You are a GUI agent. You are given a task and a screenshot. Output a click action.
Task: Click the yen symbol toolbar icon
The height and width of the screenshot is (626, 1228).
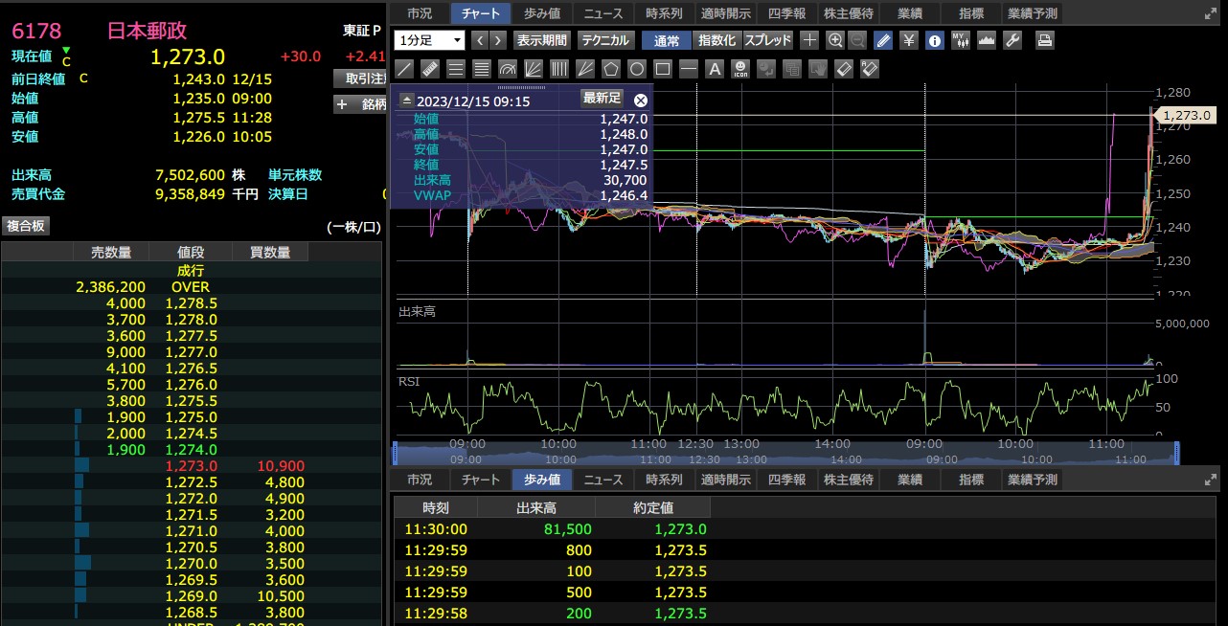(x=909, y=40)
